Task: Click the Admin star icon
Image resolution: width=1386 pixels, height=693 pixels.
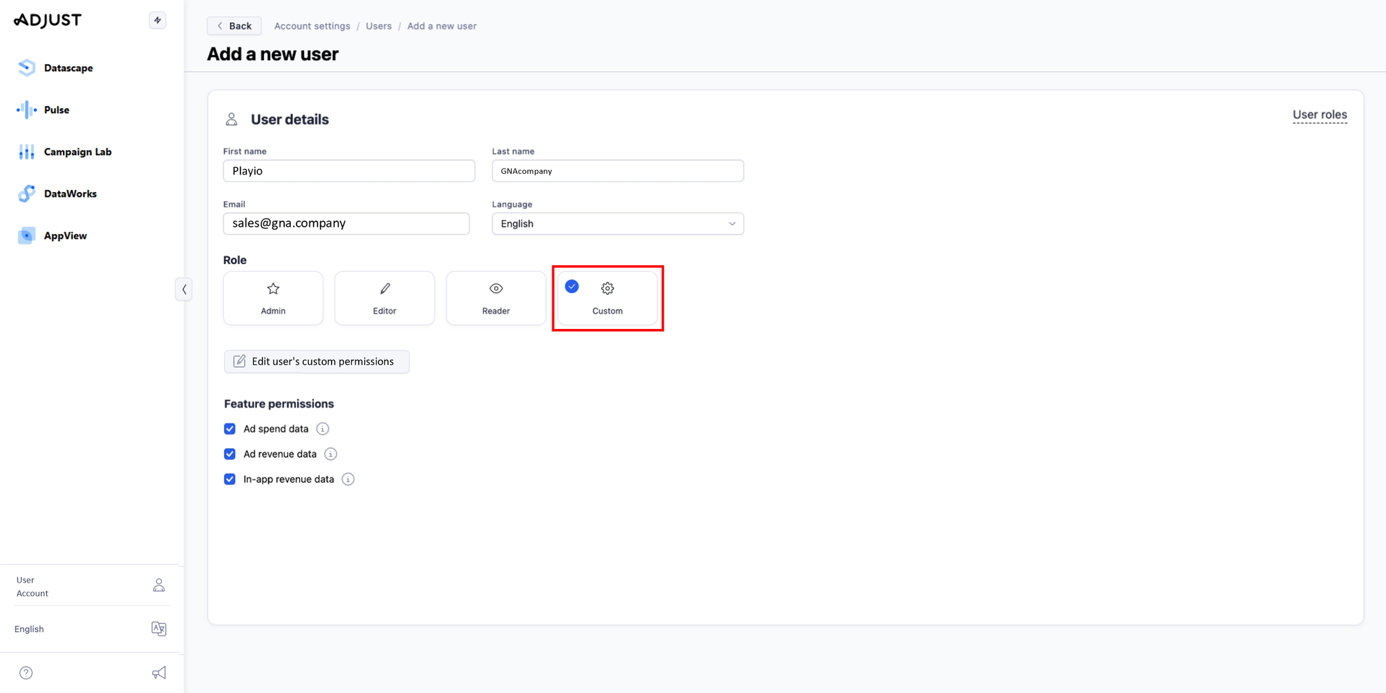Action: click(x=273, y=289)
